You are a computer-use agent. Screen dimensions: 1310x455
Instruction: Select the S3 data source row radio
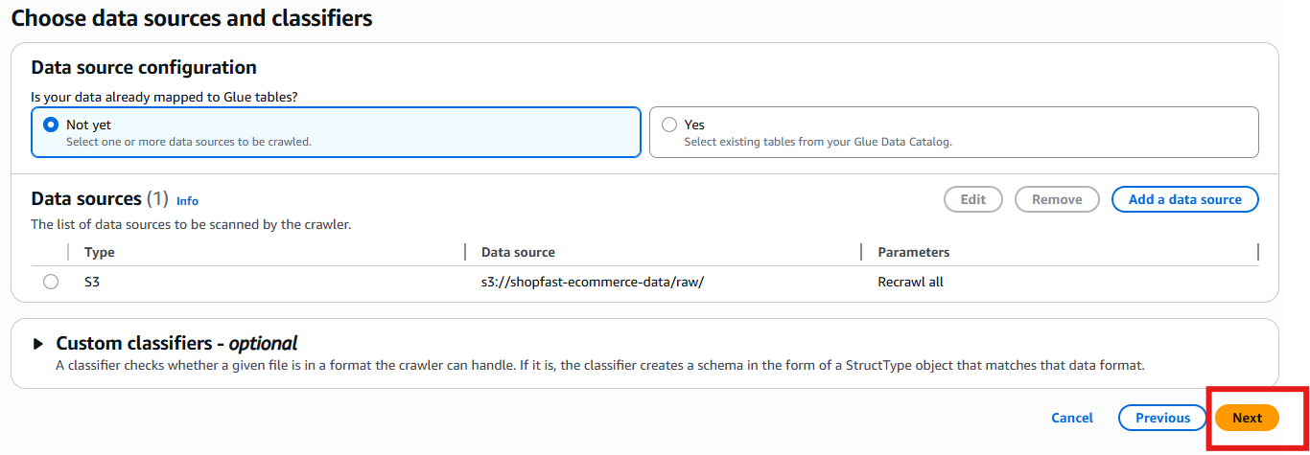51,282
